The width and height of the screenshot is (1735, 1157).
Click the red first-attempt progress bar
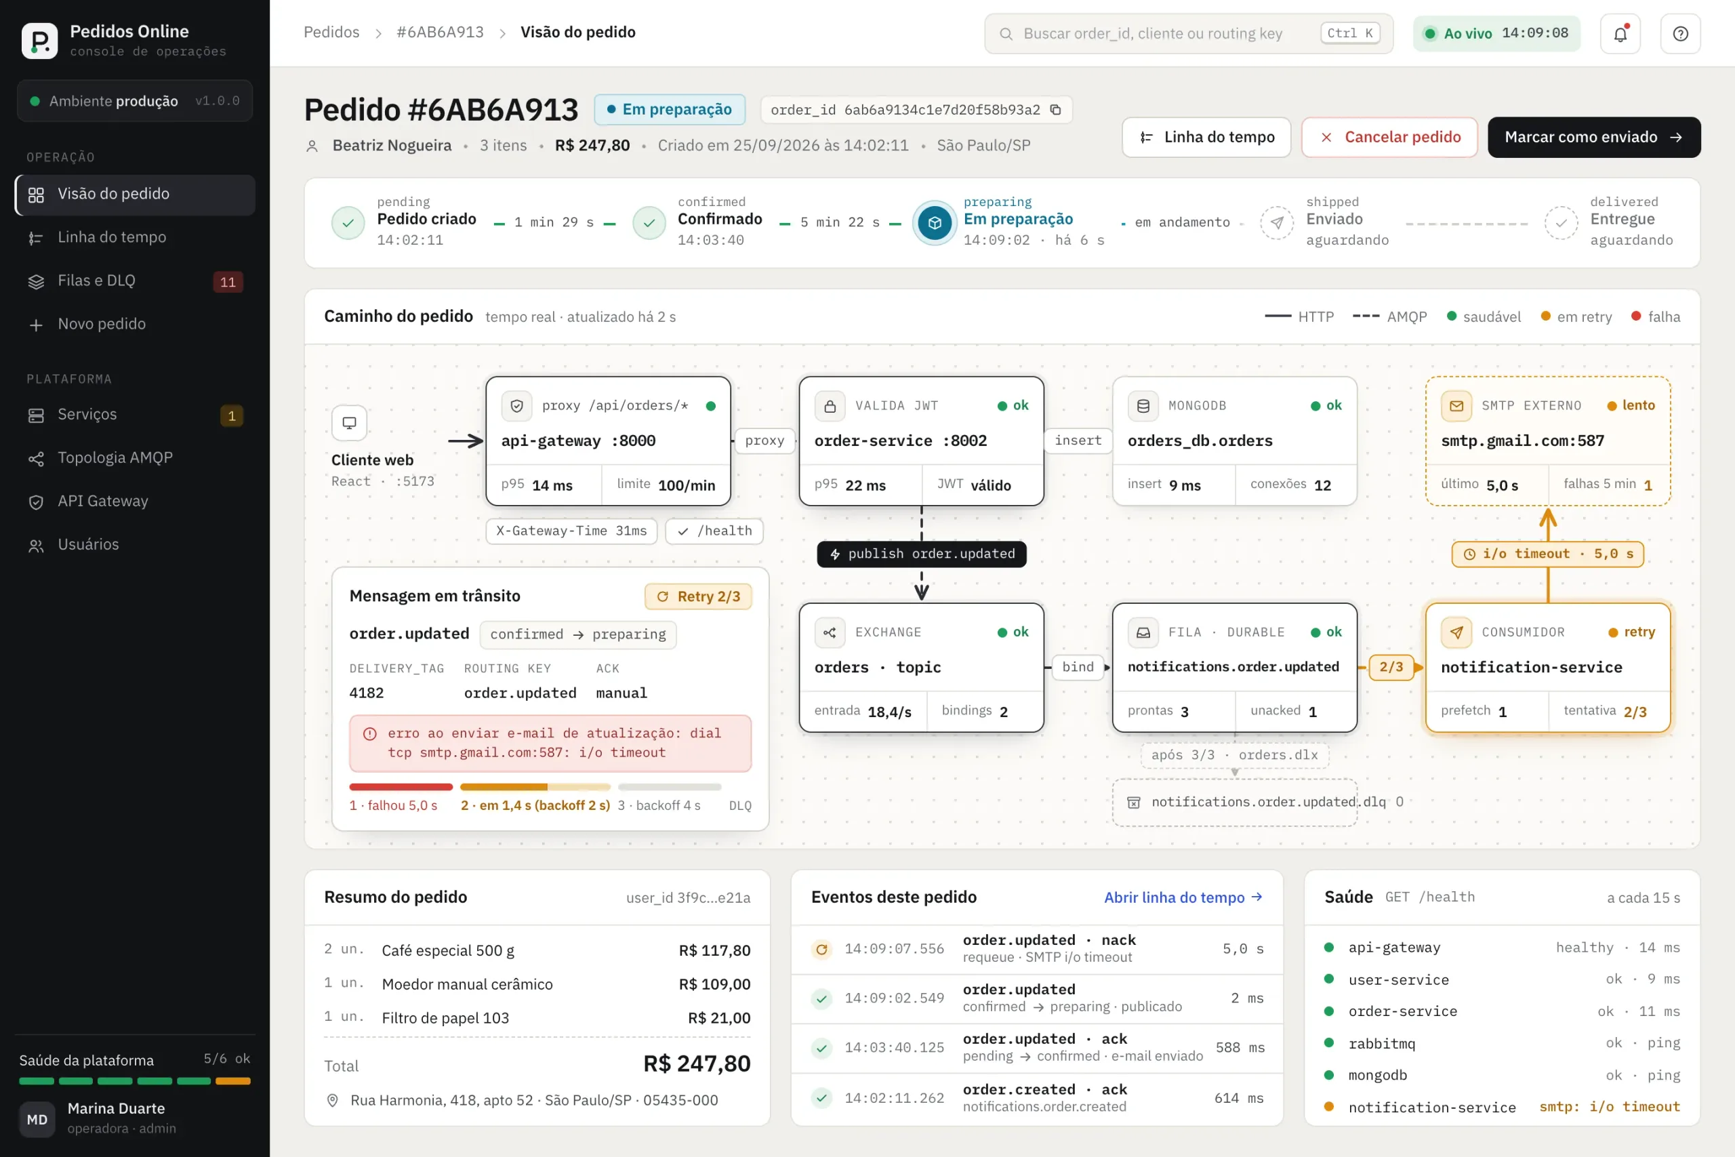(401, 788)
